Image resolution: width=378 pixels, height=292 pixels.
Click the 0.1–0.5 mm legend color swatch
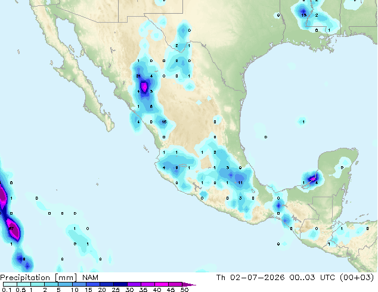click(x=10, y=284)
